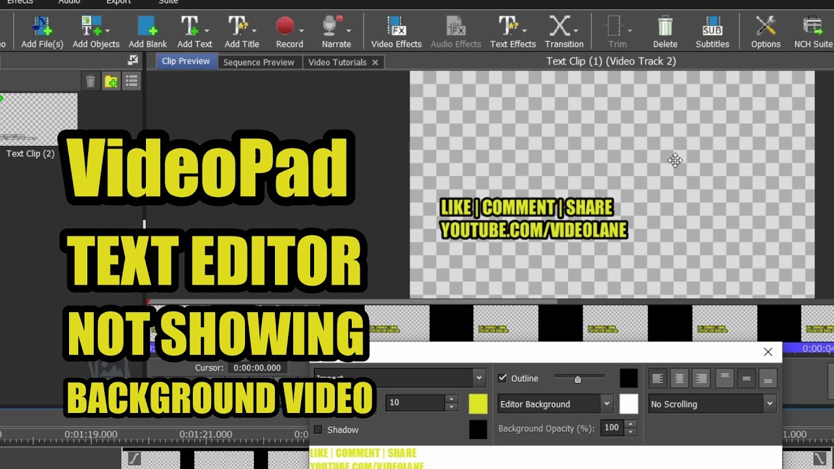The width and height of the screenshot is (834, 469).
Task: Open Video Effects from the toolbar
Action: [x=396, y=26]
